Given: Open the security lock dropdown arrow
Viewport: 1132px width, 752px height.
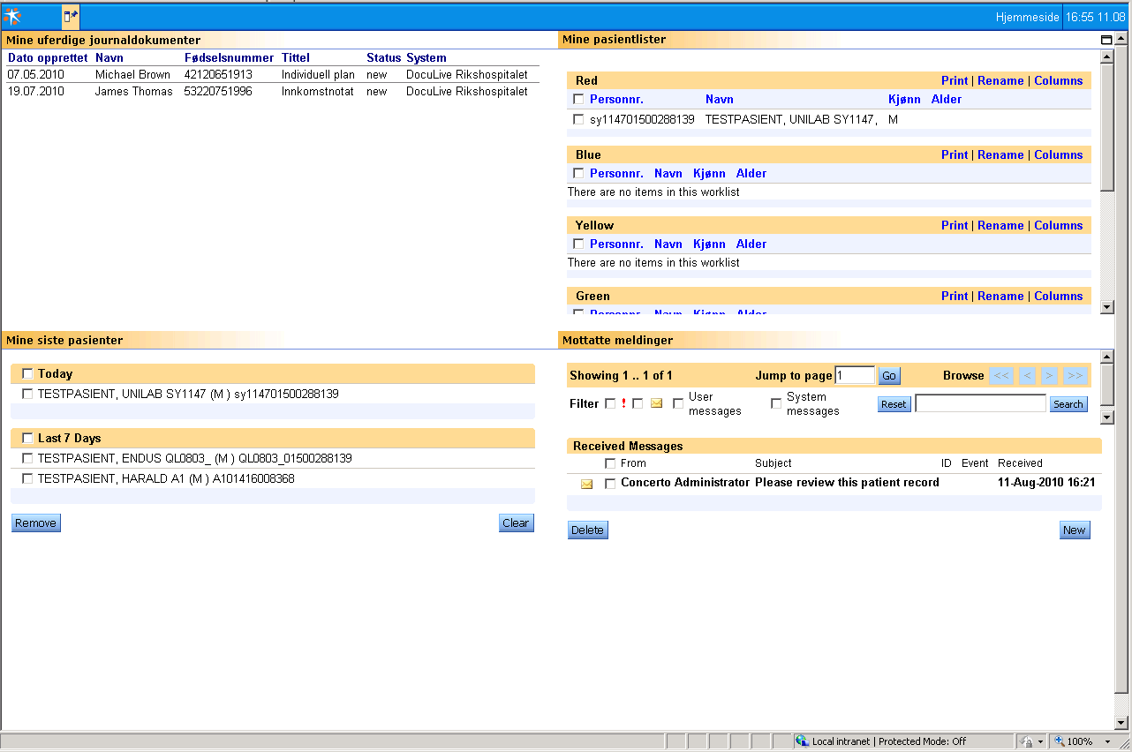Looking at the screenshot, I should coord(1040,742).
